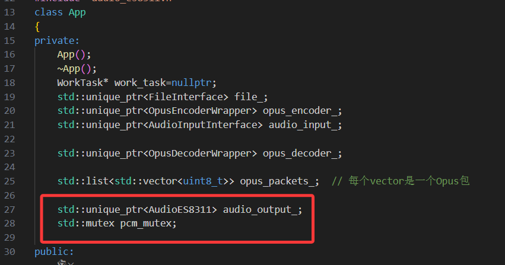Click the 'opus_decoder_' member variable
The image size is (505, 265).
click(300, 154)
